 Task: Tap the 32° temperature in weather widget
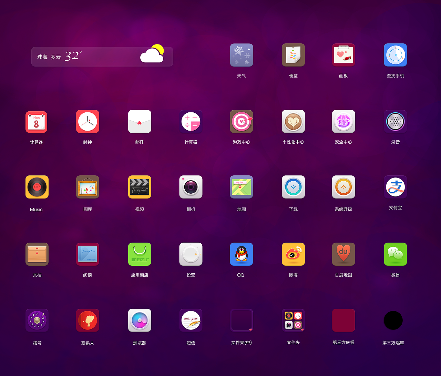[x=73, y=56]
